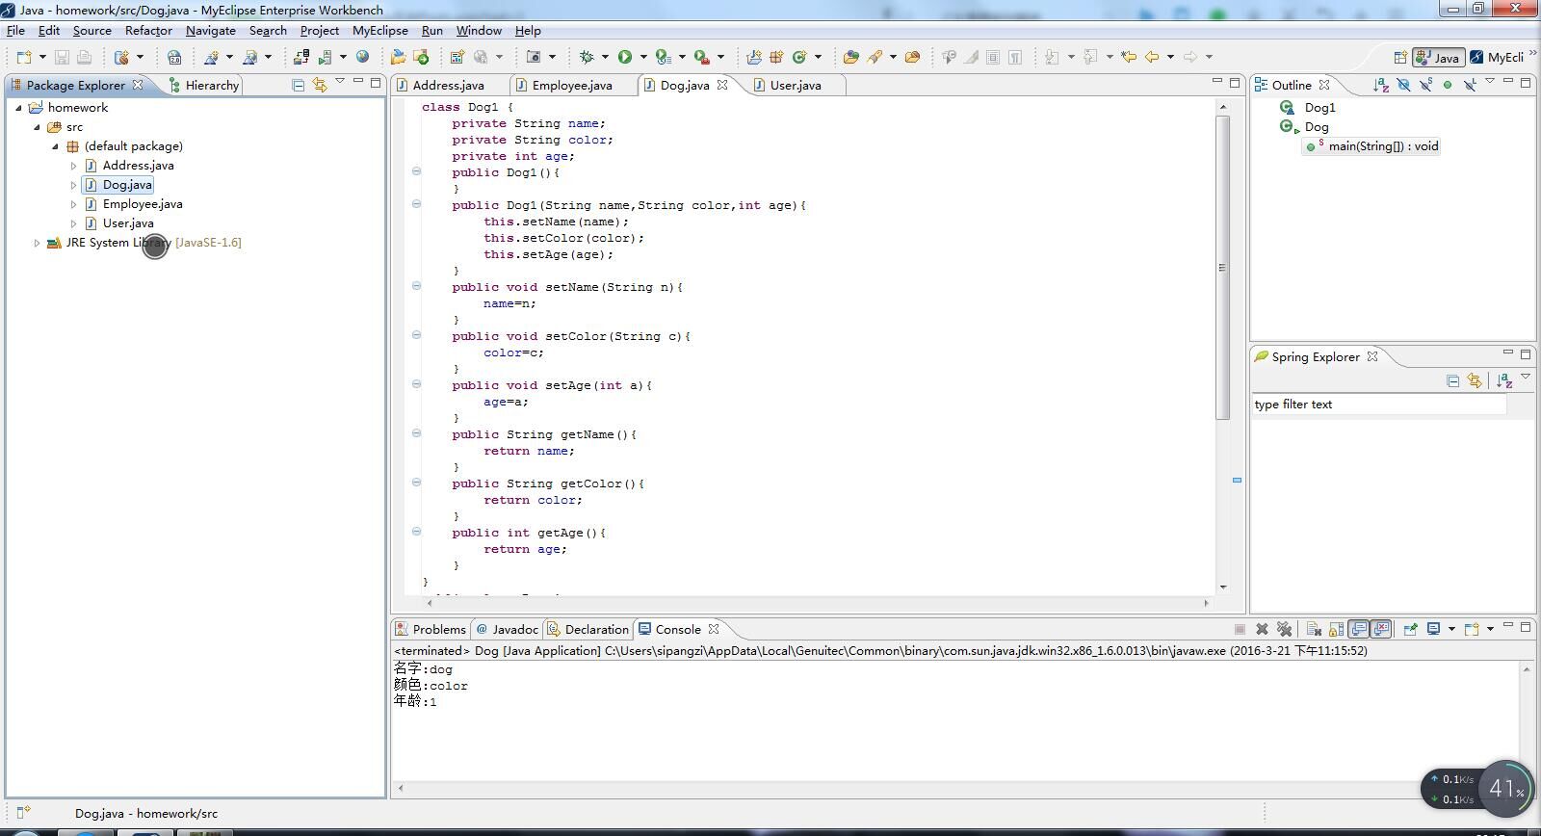This screenshot has width=1541, height=836.
Task: Click the globe web browser toolbar icon
Action: pyautogui.click(x=362, y=57)
